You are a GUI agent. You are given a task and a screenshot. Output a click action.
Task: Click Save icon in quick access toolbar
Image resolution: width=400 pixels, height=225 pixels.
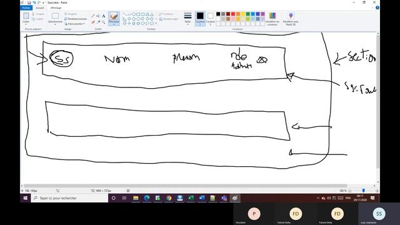tap(29, 2)
